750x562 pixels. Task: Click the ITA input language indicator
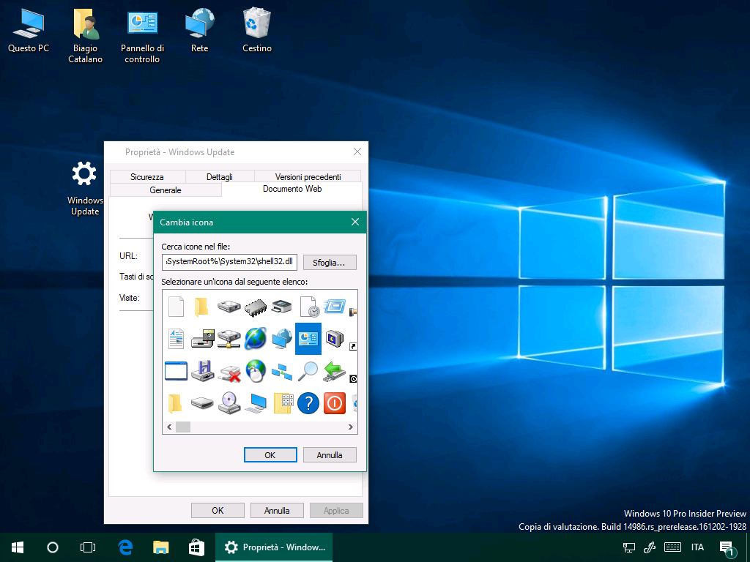(x=697, y=547)
